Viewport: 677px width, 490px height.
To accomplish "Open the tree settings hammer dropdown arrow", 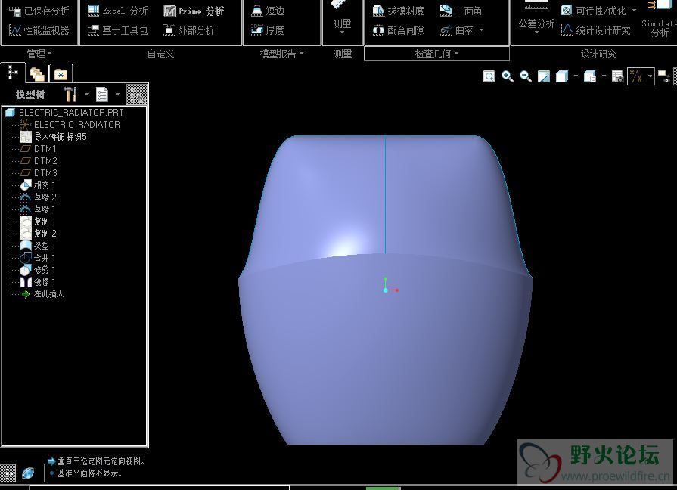I will [86, 94].
